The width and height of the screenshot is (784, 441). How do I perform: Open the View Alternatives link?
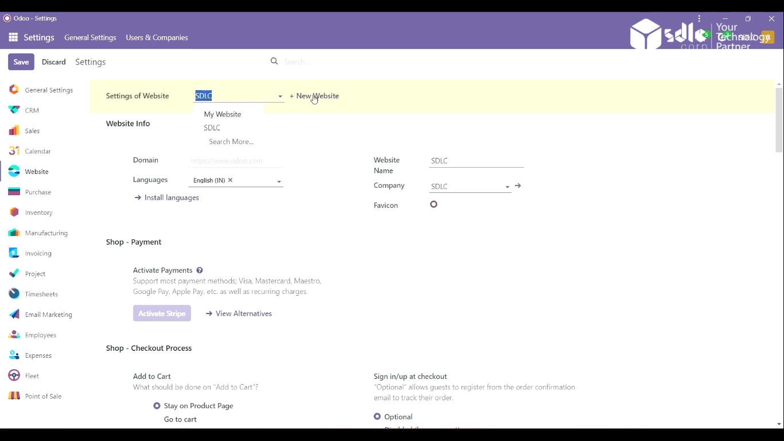(x=239, y=314)
